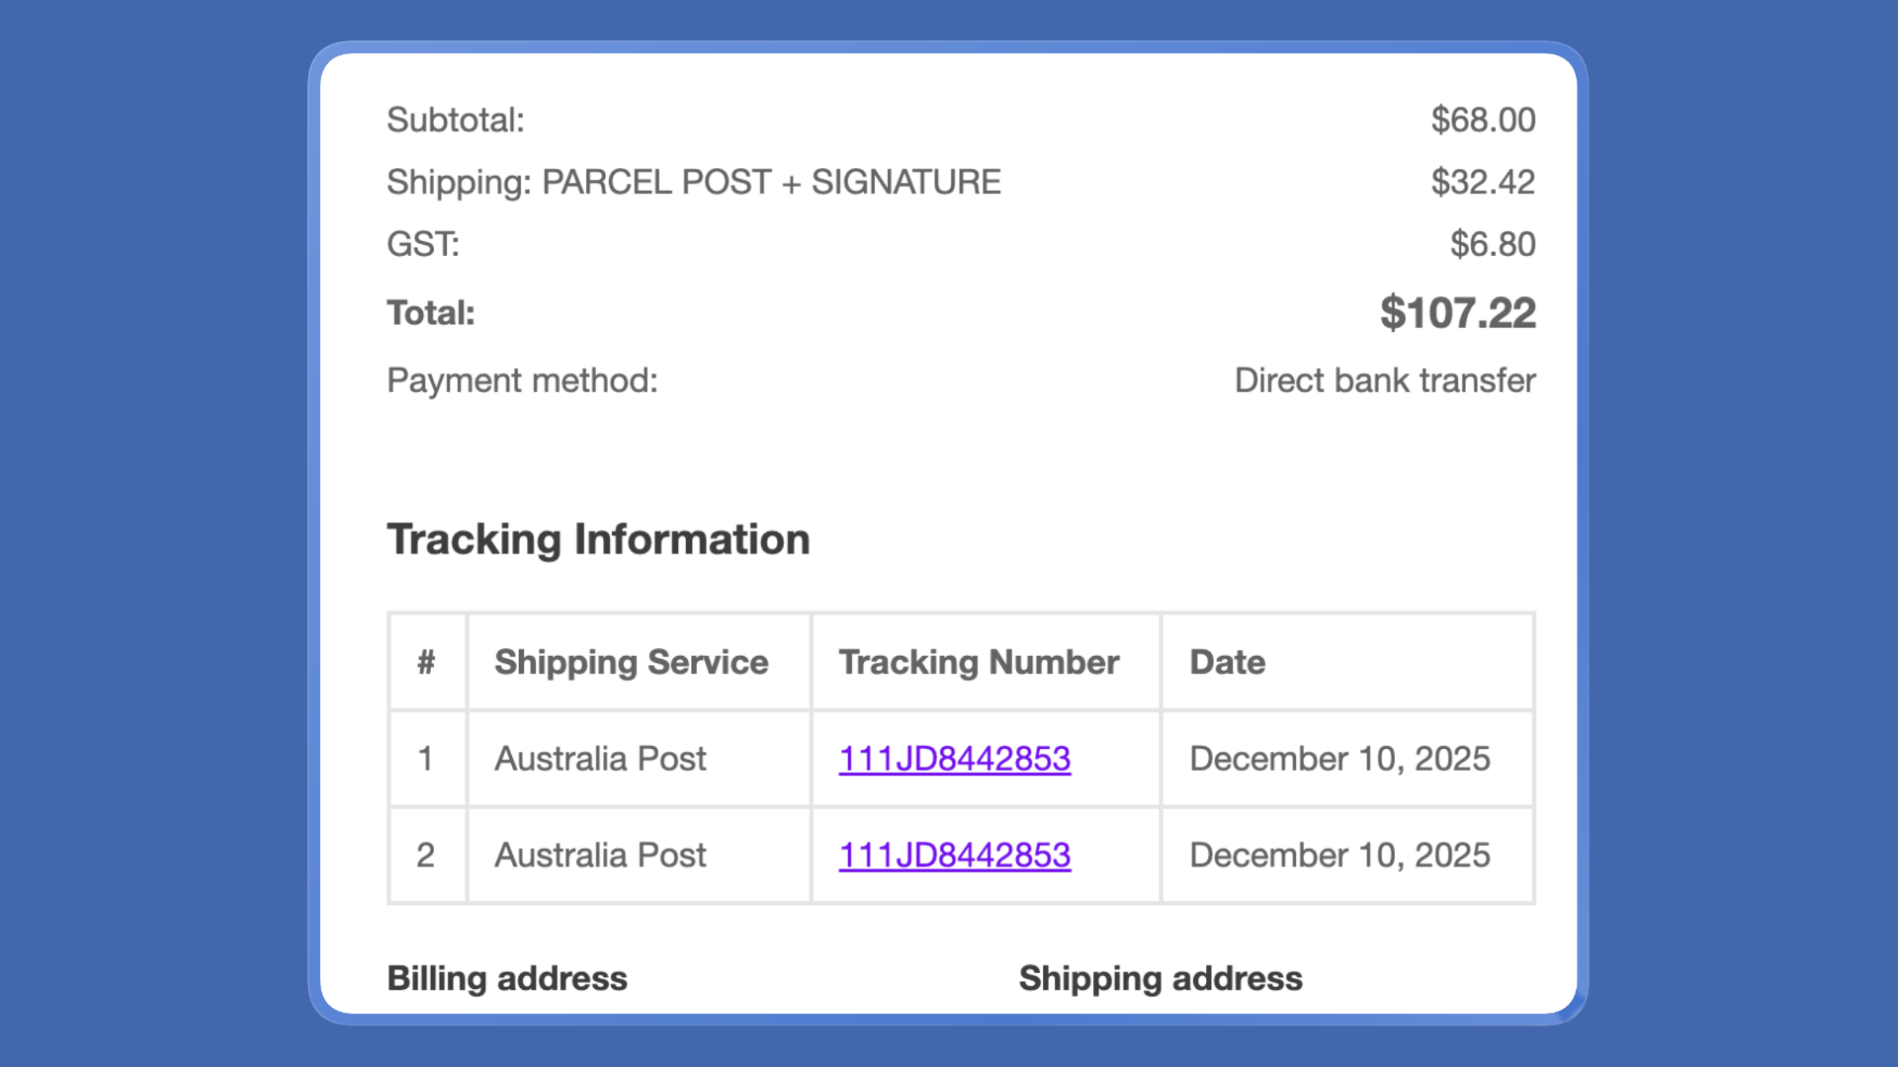Viewport: 1898px width, 1067px height.
Task: Click the shipping cost $32.42
Action: pos(1483,182)
